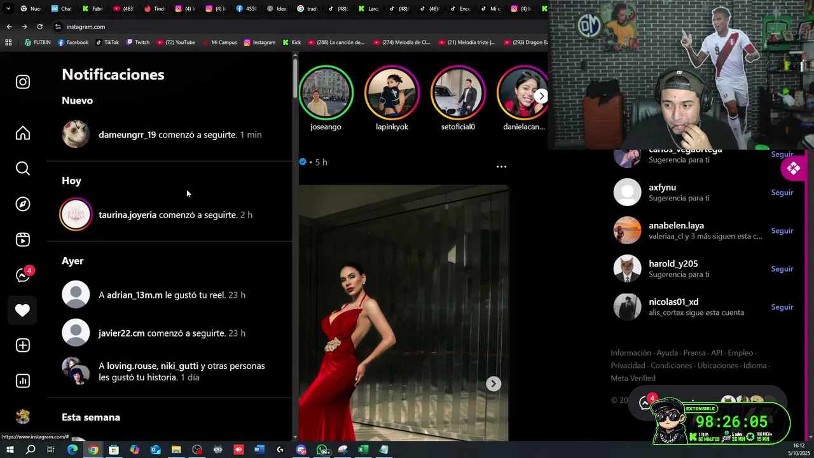Click the instagram.com address bar
This screenshot has width=814, height=458.
299,27
